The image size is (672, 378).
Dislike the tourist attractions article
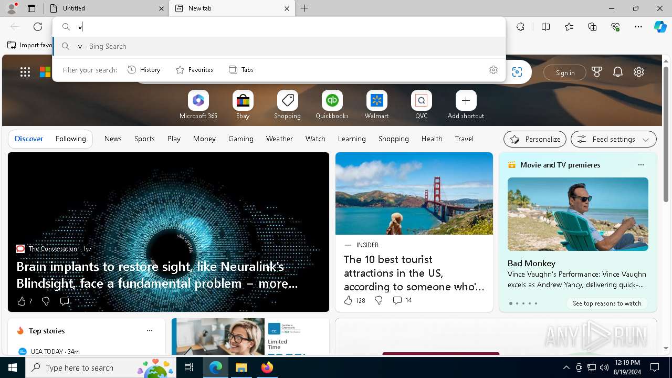(379, 300)
